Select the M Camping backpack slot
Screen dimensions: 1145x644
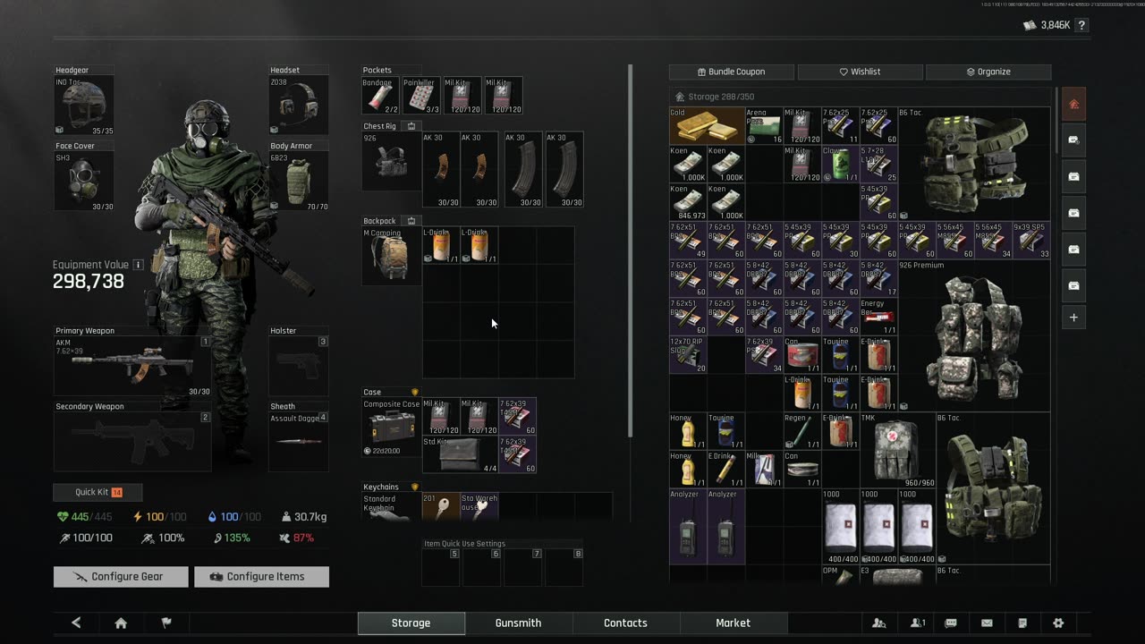click(391, 256)
